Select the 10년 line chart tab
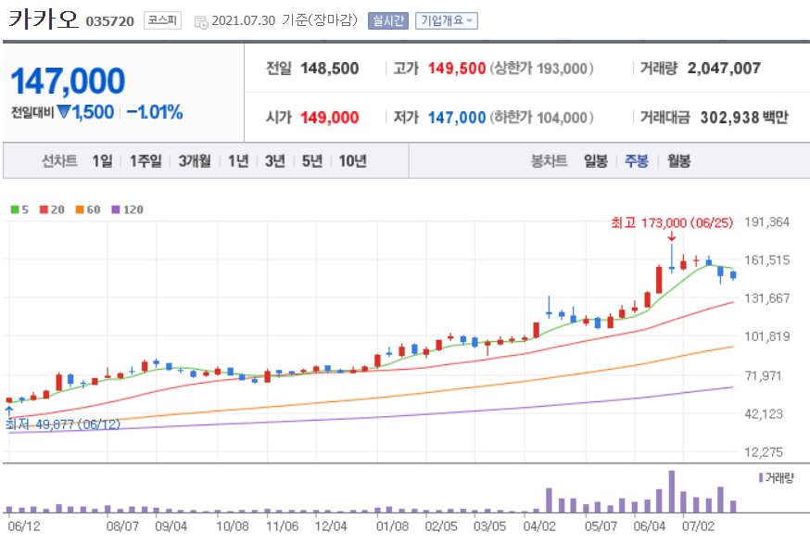The width and height of the screenshot is (810, 544). pos(353,161)
